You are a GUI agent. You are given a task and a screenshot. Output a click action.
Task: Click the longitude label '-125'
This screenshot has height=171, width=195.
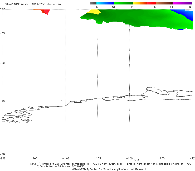(x=161, y=158)
